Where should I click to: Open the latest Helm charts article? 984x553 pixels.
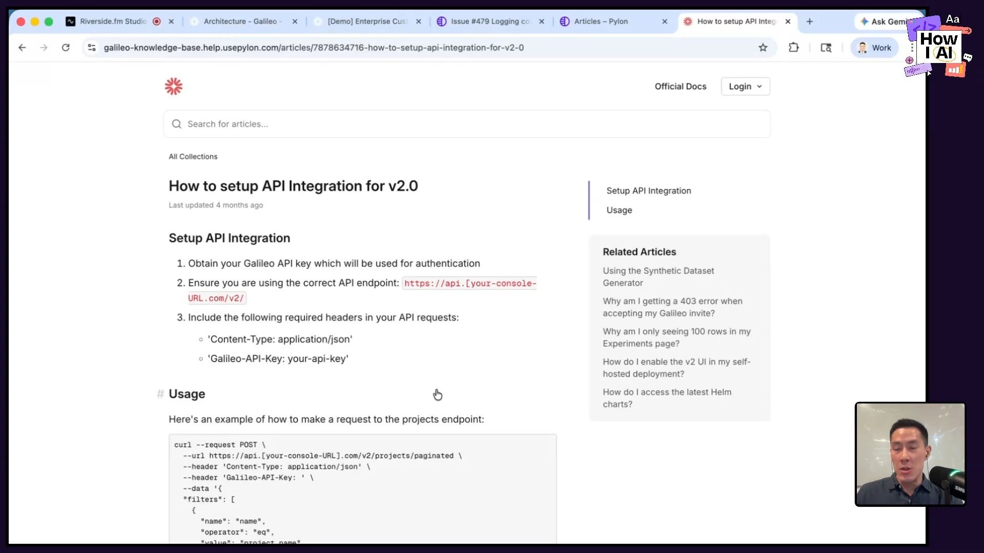(x=667, y=398)
